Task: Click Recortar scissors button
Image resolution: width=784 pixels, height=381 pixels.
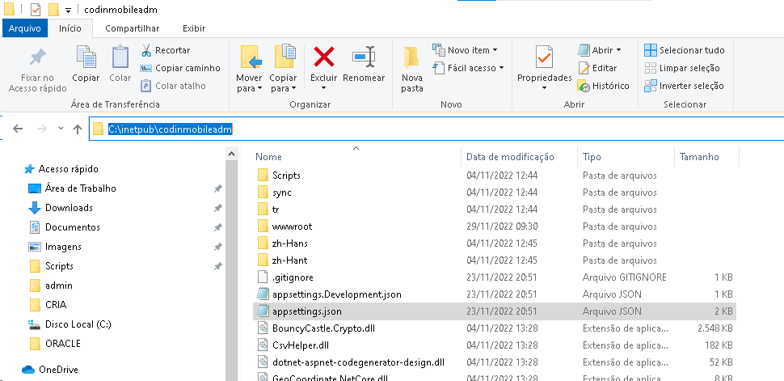Action: point(166,50)
